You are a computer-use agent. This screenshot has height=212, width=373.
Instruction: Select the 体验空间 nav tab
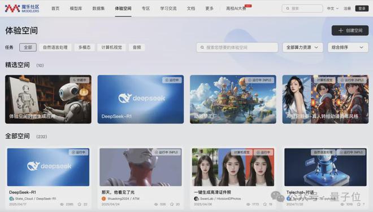pyautogui.click(x=123, y=8)
